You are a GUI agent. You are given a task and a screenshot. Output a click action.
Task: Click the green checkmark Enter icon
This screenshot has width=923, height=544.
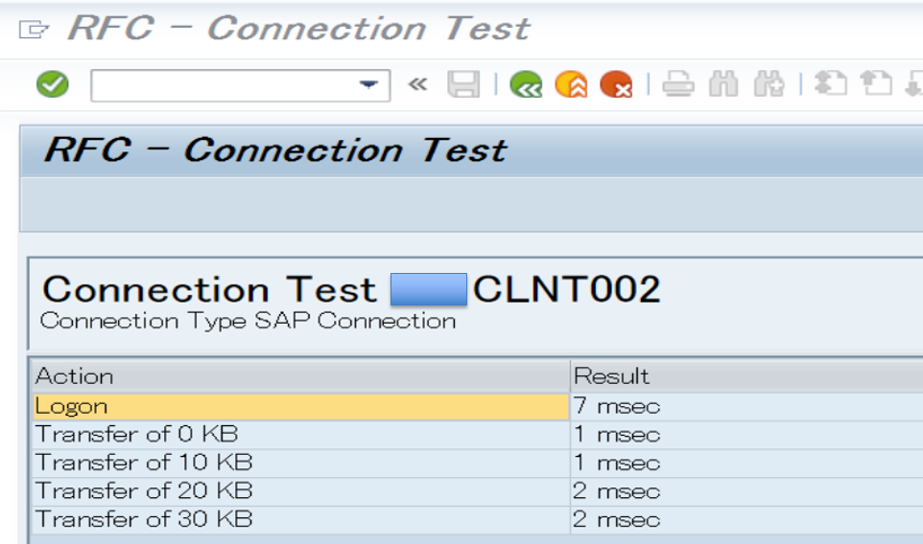point(53,84)
